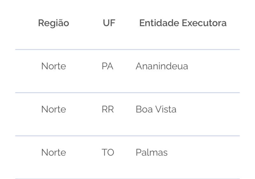
Task: Click the divider between Ananindeua and Boa Vista
Action: (127, 93)
